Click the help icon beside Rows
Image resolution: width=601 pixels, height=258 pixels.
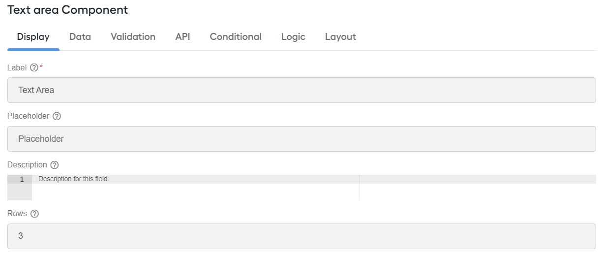(34, 214)
